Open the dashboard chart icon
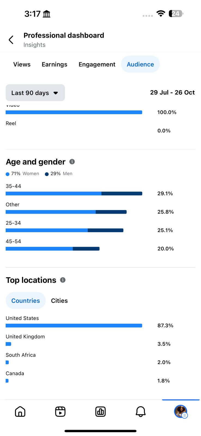This screenshot has width=201, height=436. pos(100,411)
